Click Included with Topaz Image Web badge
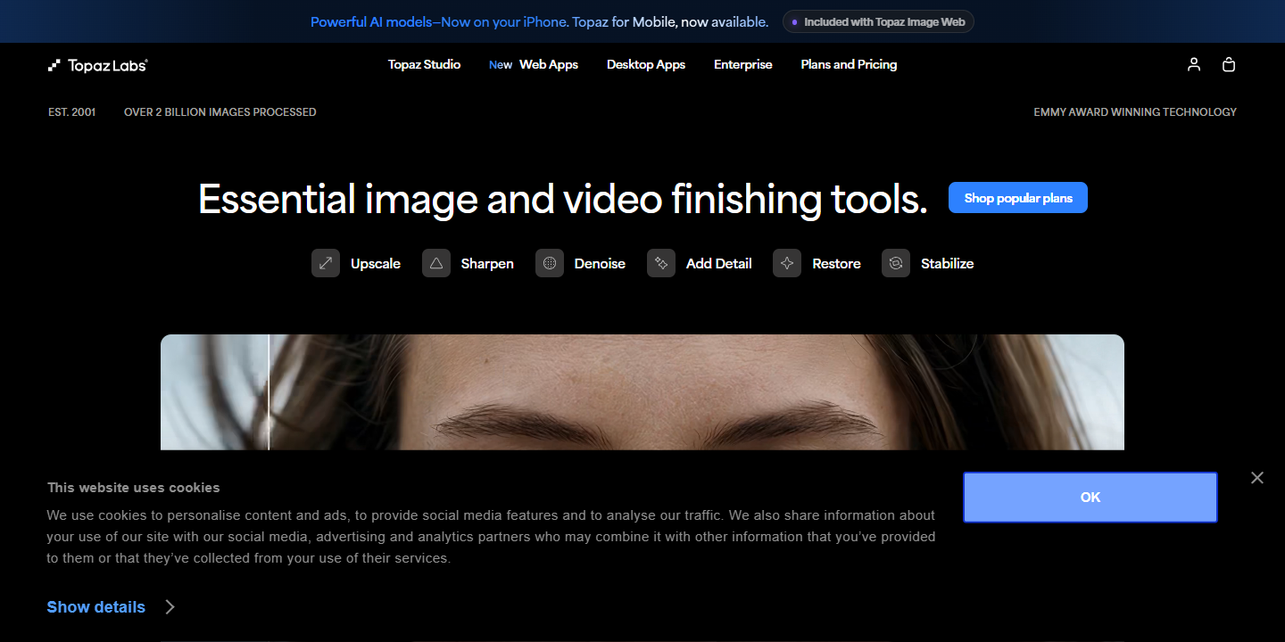Screen dimensions: 1285x642 [878, 21]
